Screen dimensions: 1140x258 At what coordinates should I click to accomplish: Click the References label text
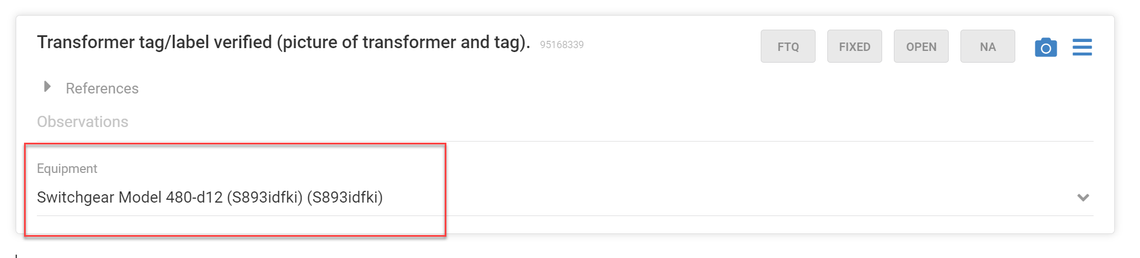102,88
